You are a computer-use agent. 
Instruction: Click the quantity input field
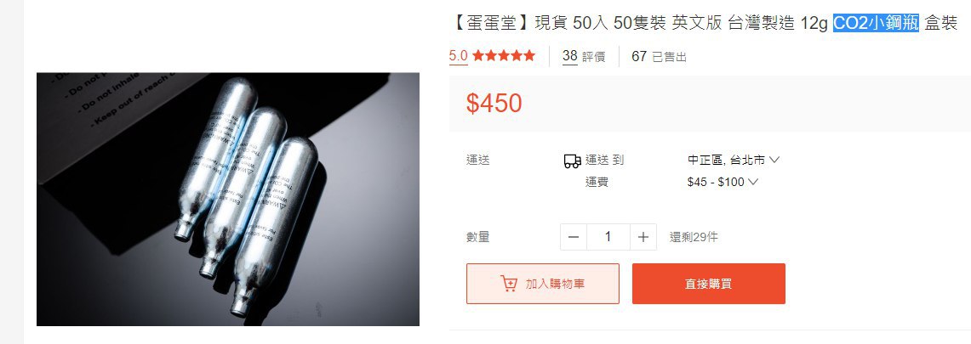(608, 237)
